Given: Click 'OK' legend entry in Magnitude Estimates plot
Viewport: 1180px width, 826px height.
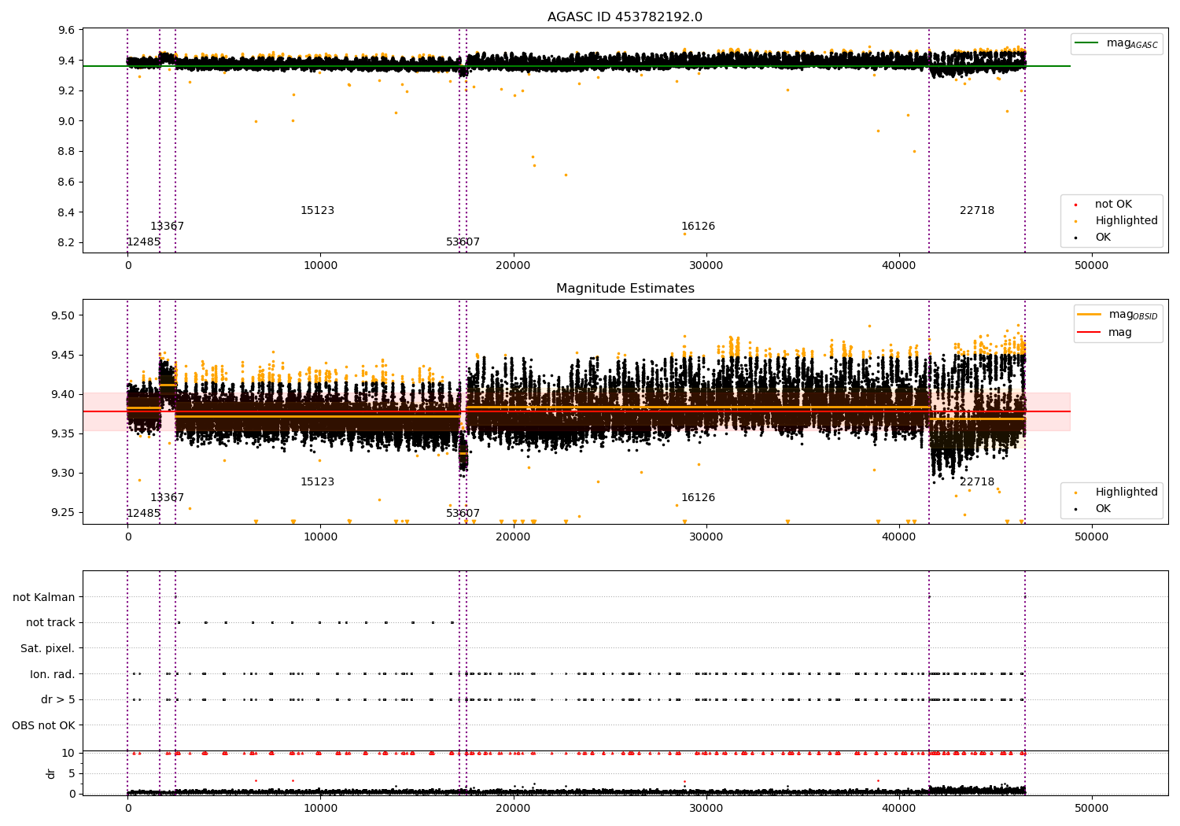Looking at the screenshot, I should tap(1103, 509).
